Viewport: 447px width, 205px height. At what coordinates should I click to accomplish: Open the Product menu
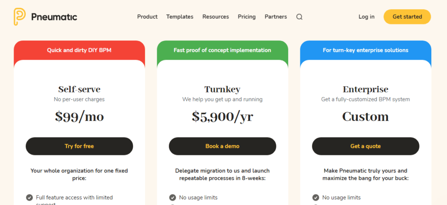pos(147,17)
